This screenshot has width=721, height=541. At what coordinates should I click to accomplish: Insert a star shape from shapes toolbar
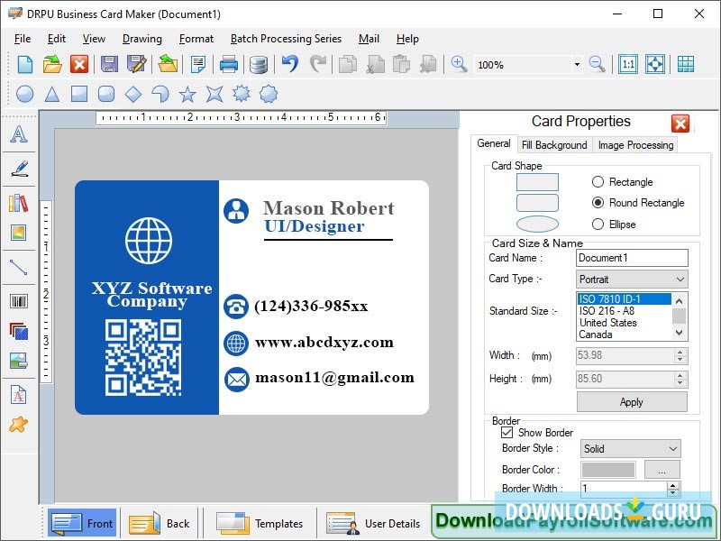click(x=187, y=94)
